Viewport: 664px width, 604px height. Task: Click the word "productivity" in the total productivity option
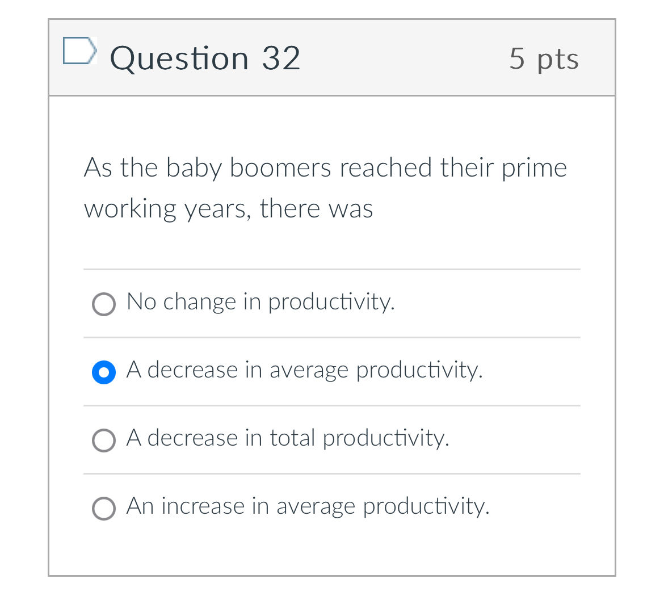tap(386, 438)
